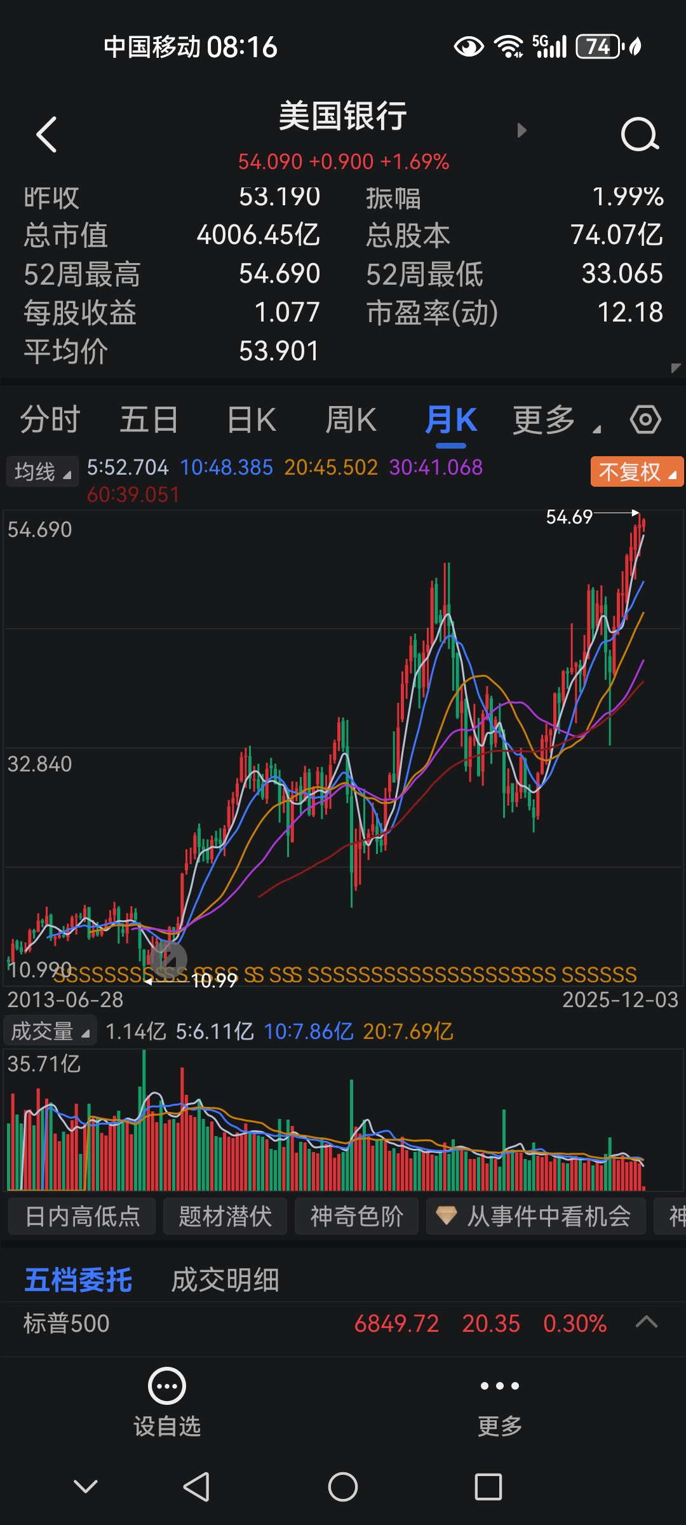Tap the 总股本 value 74.07亿

[617, 234]
